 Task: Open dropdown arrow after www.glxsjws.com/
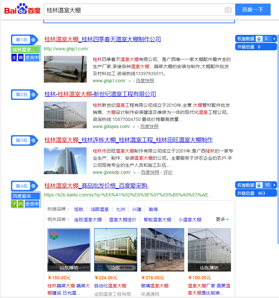pos(134,127)
